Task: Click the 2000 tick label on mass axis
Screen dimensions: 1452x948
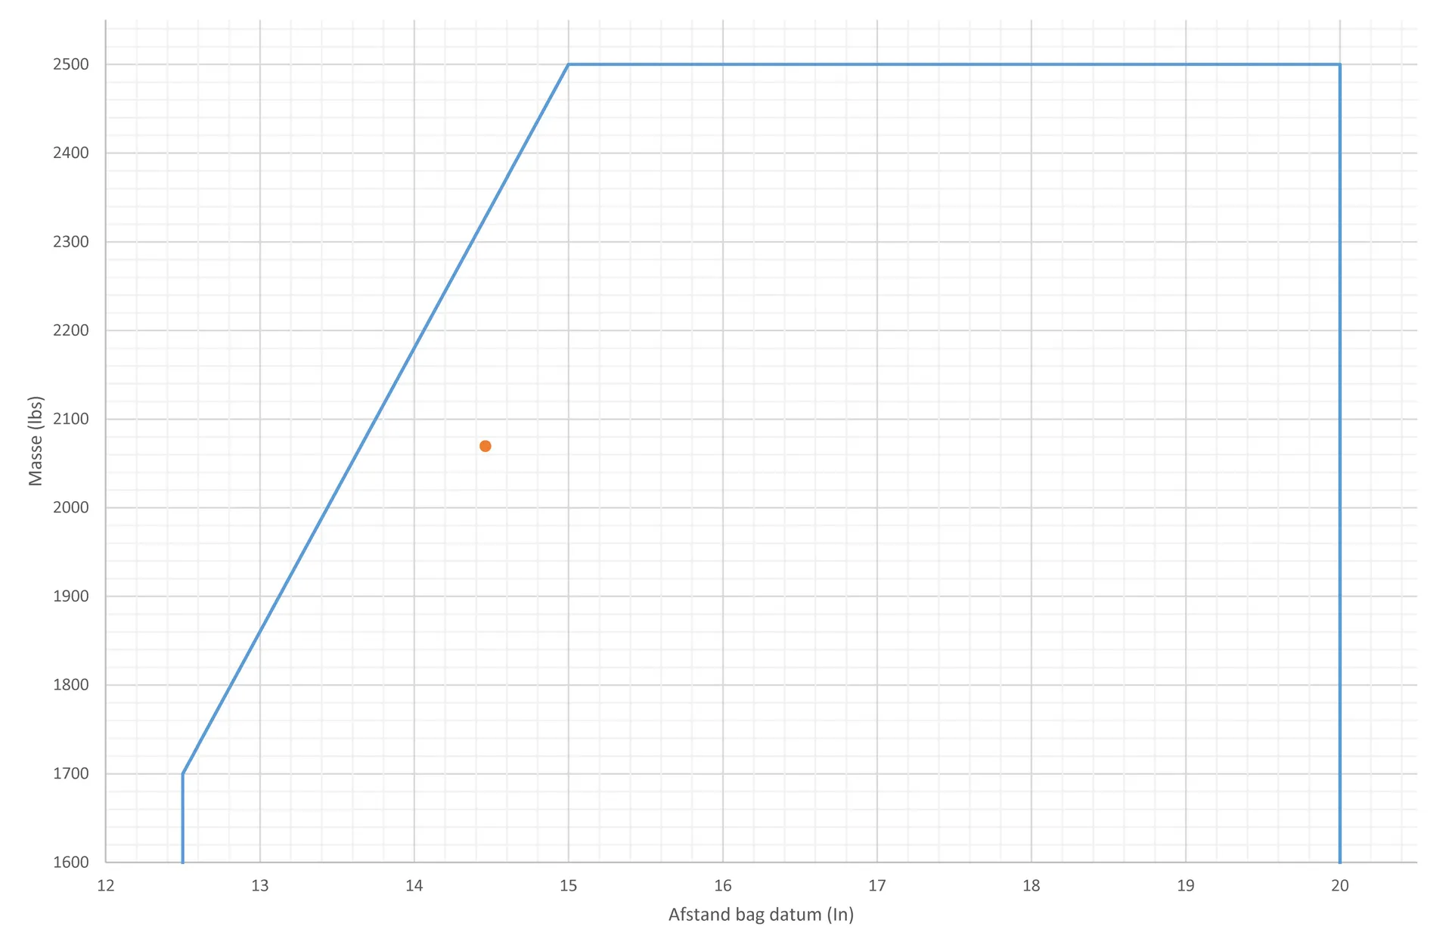Action: [x=71, y=507]
